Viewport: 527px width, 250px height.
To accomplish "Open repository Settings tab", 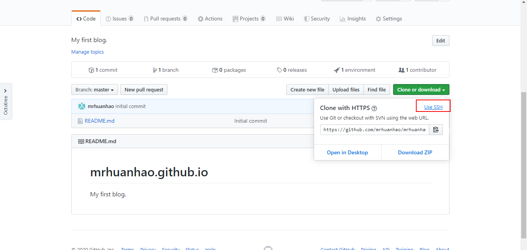I will (389, 19).
